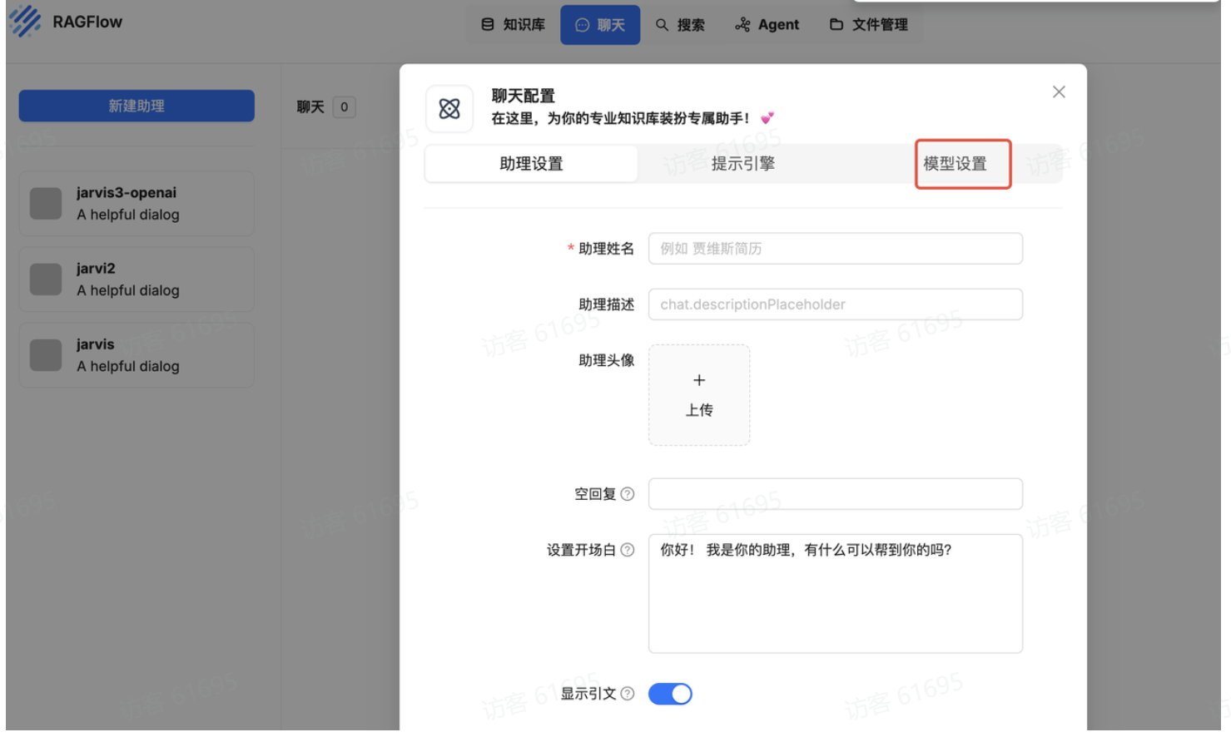Image resolution: width=1231 pixels, height=737 pixels.
Task: Click the jarvis3-openai avatar thumbnail
Action: (x=46, y=203)
